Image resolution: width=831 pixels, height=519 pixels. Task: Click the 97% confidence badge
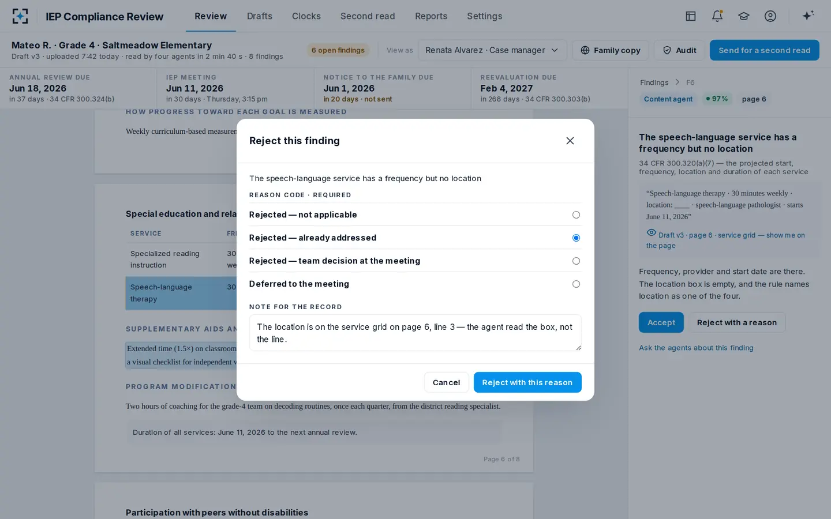coord(717,99)
